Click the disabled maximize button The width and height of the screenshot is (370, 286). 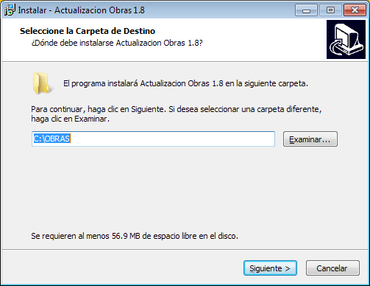click(330, 10)
